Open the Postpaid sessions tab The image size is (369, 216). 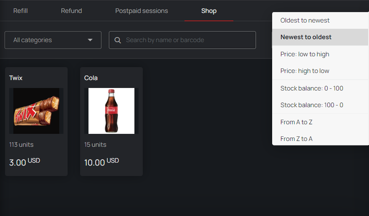tap(142, 11)
